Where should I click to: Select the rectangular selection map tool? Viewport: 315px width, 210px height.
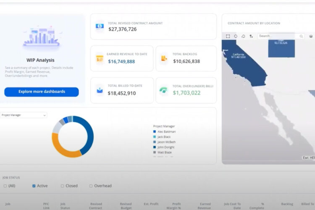(228, 36)
